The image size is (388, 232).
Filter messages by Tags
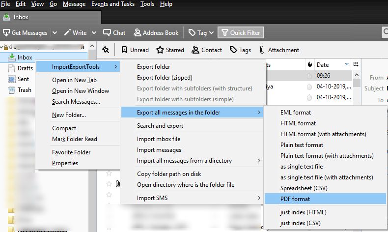pyautogui.click(x=240, y=50)
